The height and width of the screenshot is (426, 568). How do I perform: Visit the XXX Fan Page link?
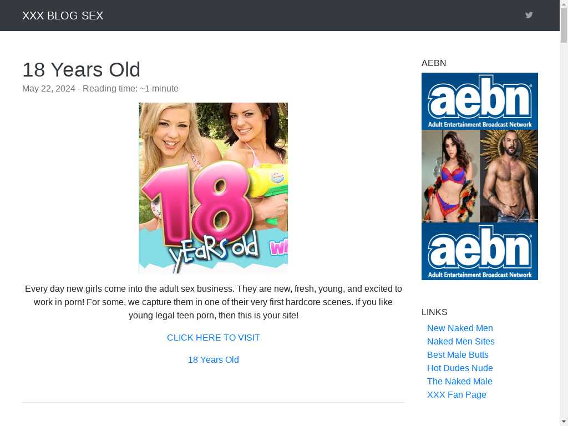(x=457, y=395)
